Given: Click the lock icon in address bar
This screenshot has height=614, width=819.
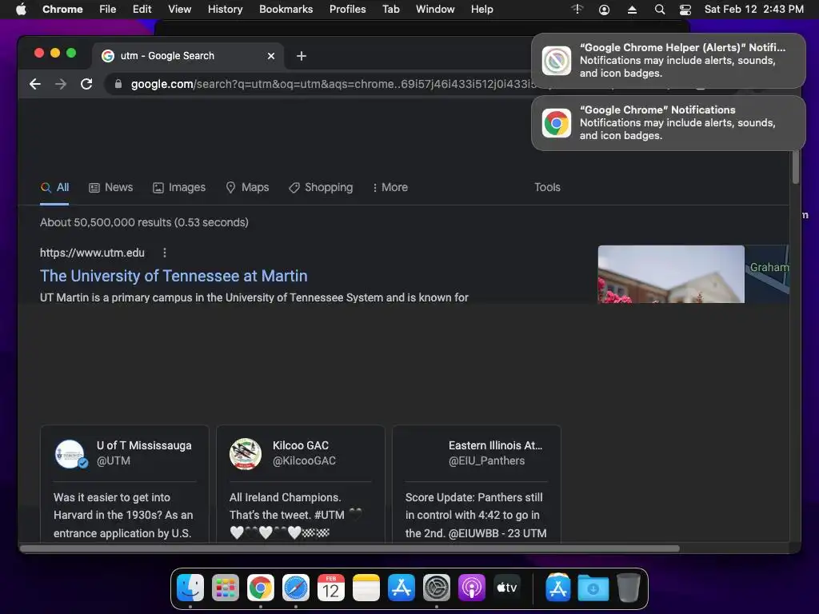Looking at the screenshot, I should point(118,84).
